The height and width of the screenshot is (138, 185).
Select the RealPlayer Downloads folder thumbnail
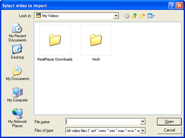coord(55,40)
